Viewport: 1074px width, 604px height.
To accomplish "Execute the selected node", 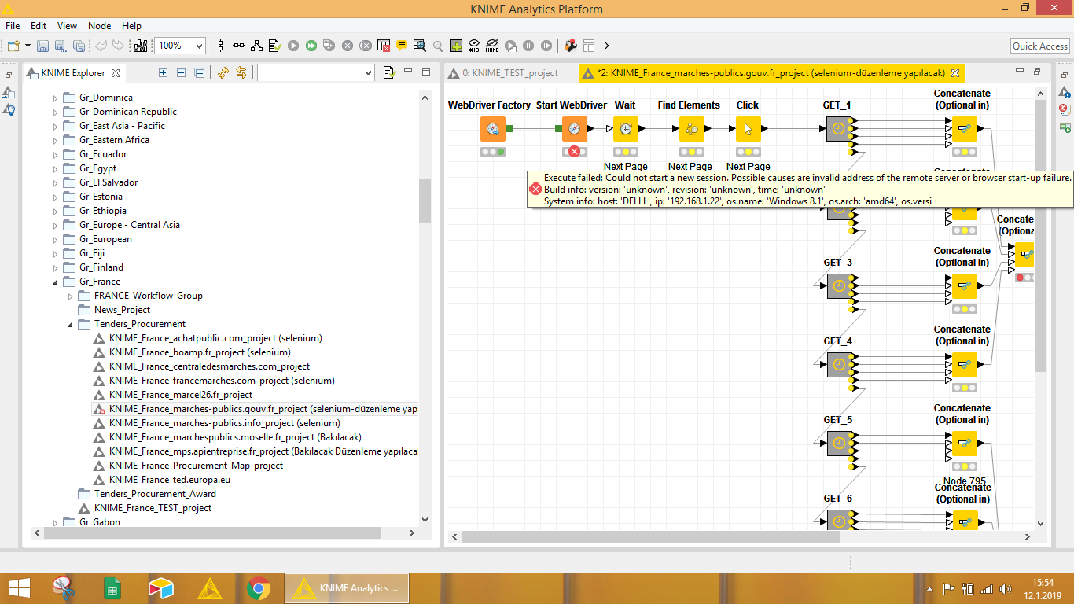I will [x=293, y=46].
